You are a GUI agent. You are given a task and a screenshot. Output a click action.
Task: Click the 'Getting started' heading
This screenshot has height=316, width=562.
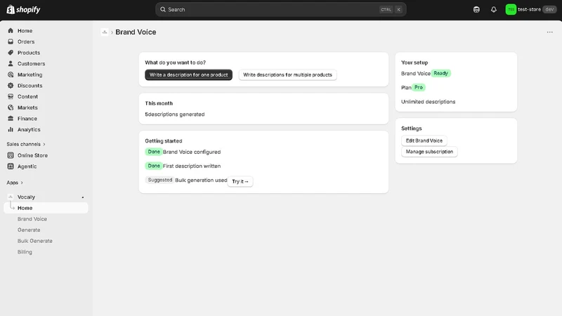[x=164, y=141]
